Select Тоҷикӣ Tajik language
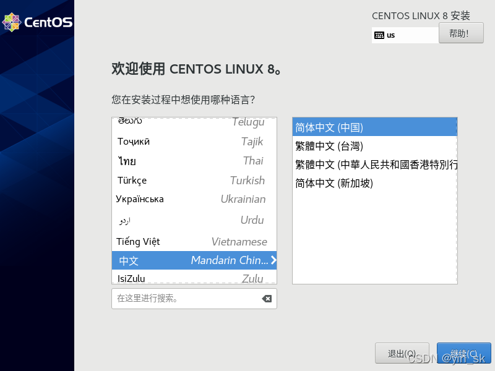The height and width of the screenshot is (371, 495). (x=194, y=142)
